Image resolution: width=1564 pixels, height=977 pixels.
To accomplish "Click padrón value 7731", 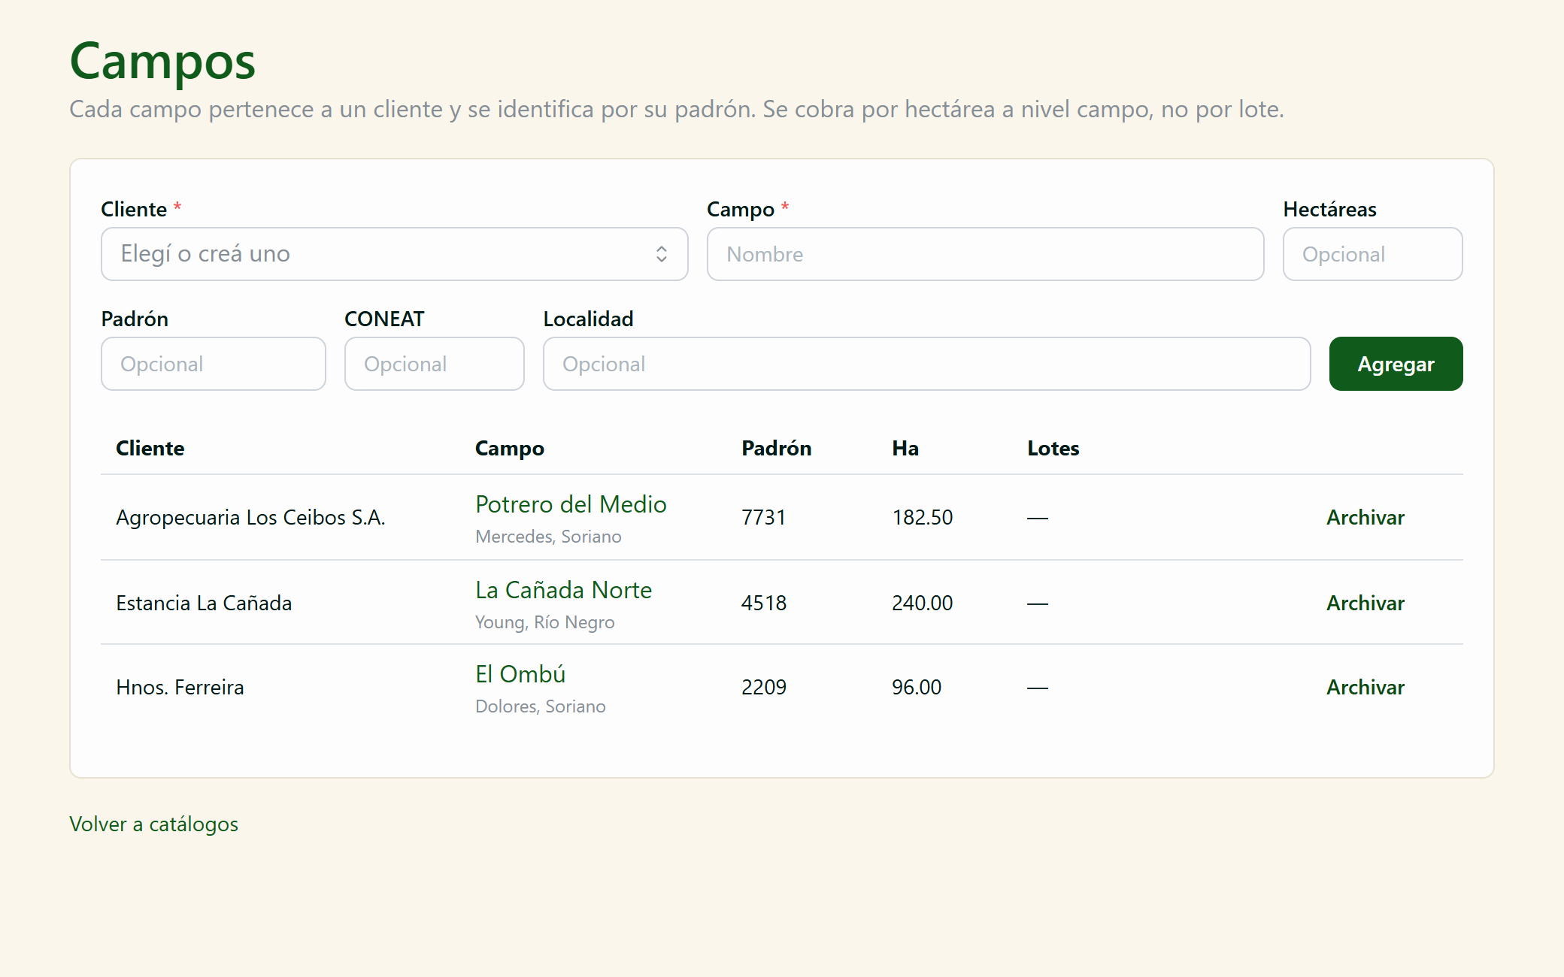I will click(763, 517).
